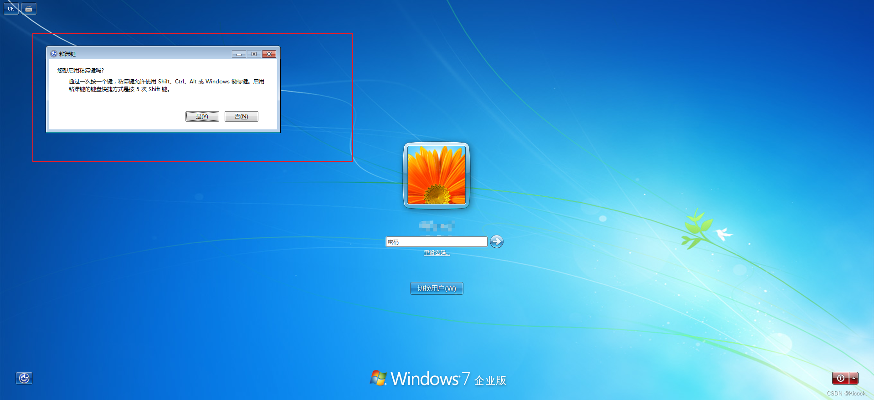Minimize the 粘滞键 dialog
The width and height of the screenshot is (874, 400).
point(239,54)
